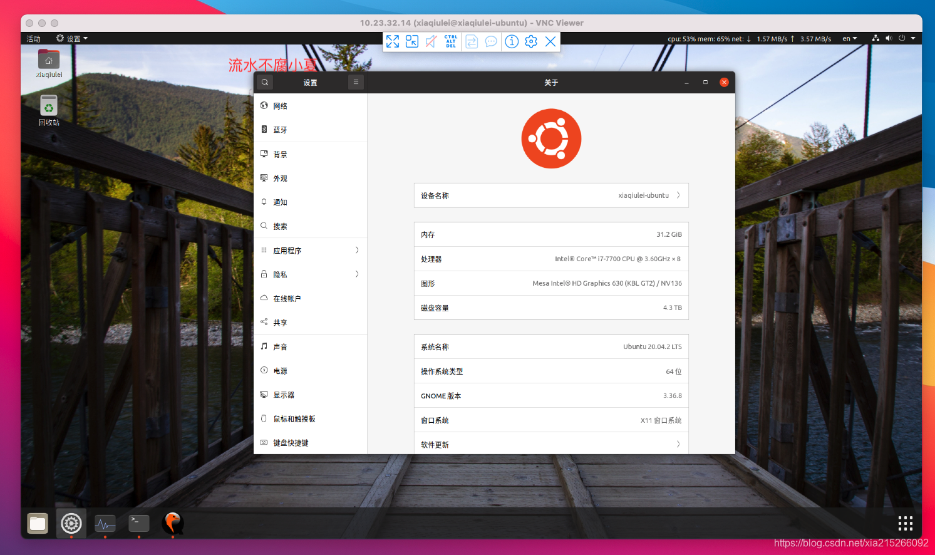Click Settings gear icon in dock
935x555 pixels.
pyautogui.click(x=71, y=523)
